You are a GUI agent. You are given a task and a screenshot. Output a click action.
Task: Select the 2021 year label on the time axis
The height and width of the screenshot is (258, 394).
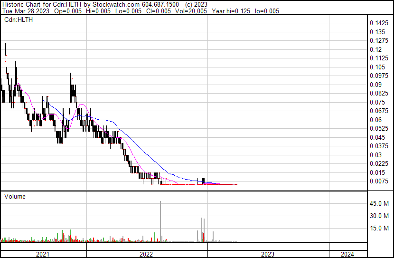43,254
